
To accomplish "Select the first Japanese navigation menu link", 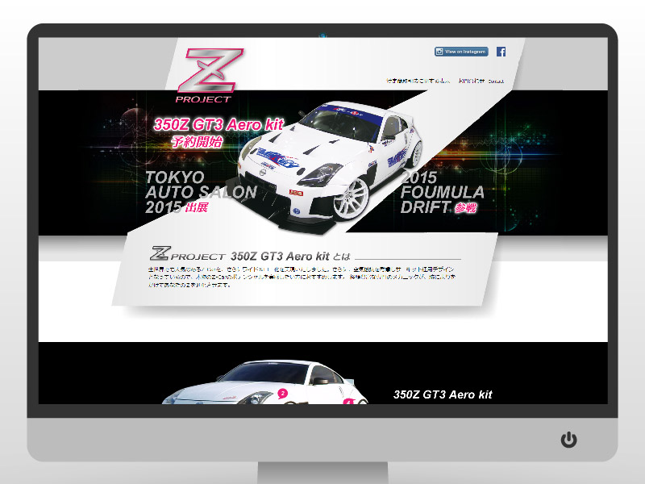I will tap(418, 81).
